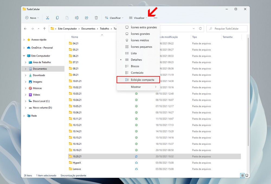The height and width of the screenshot is (184, 271).
Task: Expand OneDrive - Personal tree node
Action: [x=24, y=48]
